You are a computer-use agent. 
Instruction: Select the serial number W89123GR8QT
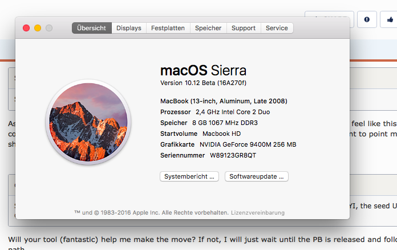[x=233, y=155]
